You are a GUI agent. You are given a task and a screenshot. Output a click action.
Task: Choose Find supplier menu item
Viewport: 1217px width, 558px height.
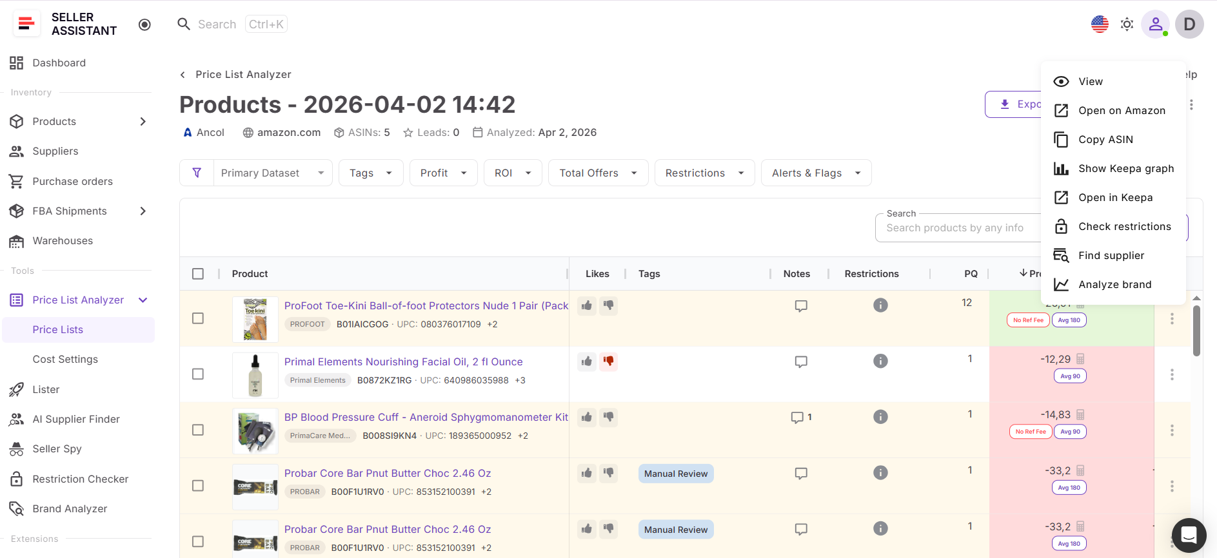[1113, 255]
